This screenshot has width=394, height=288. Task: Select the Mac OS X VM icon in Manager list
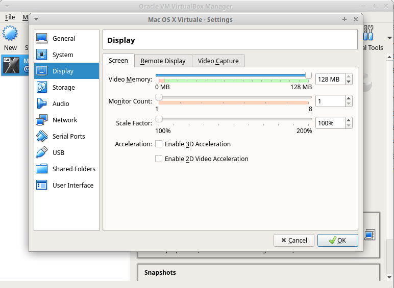(11, 65)
